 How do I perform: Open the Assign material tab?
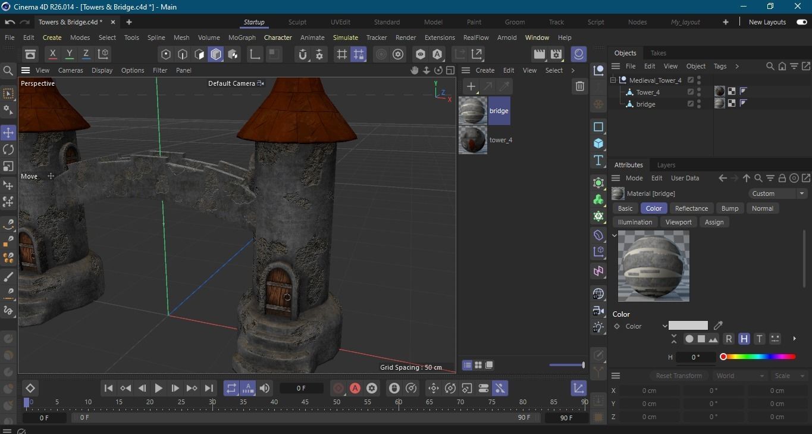click(714, 222)
